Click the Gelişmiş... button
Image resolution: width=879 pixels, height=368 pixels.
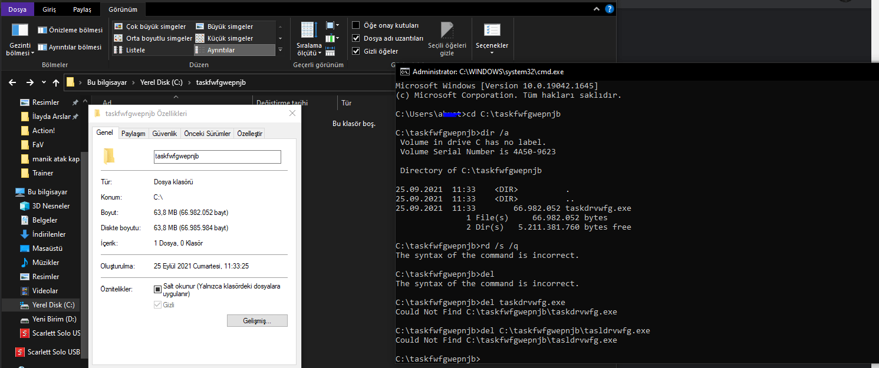point(257,321)
